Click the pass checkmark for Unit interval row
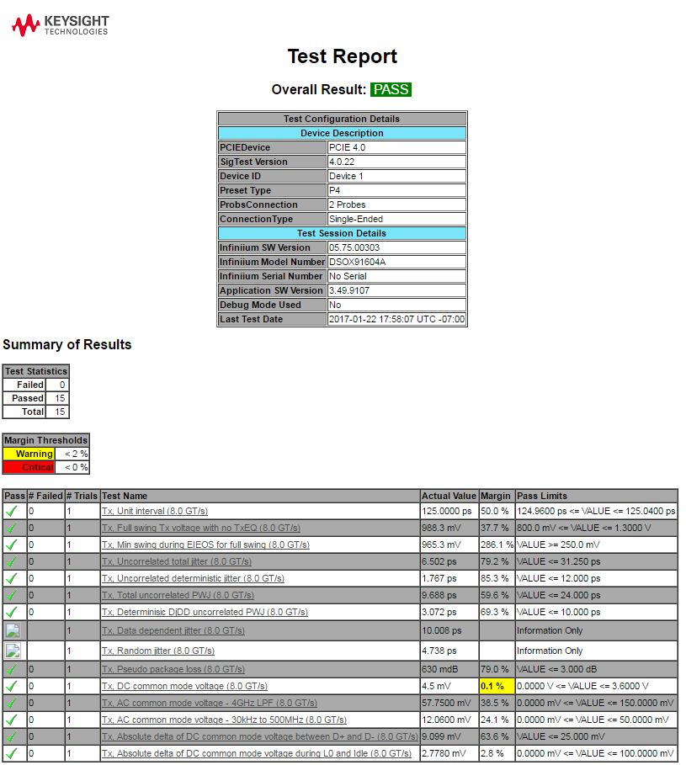This screenshot has width=686, height=765. tap(12, 511)
